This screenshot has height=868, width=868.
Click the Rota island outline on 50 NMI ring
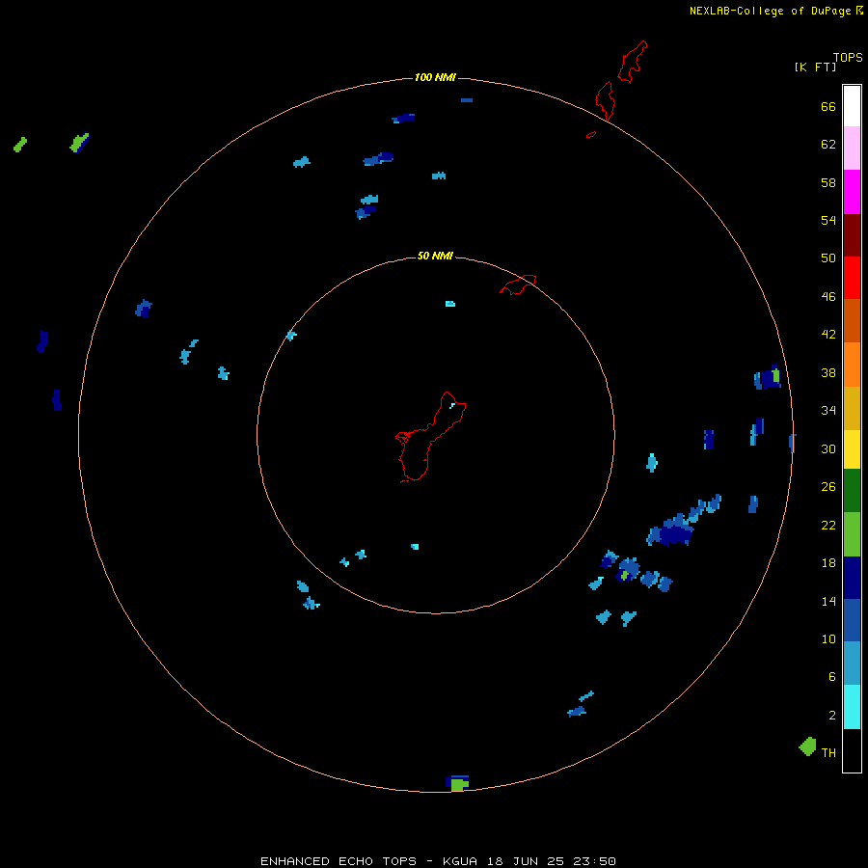tap(518, 285)
